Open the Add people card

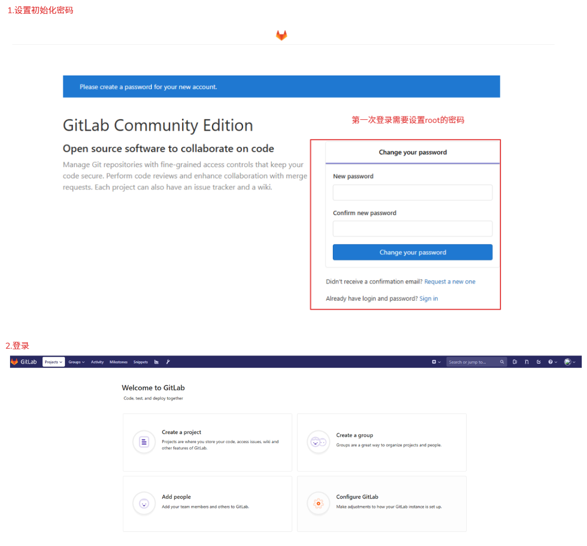click(207, 504)
